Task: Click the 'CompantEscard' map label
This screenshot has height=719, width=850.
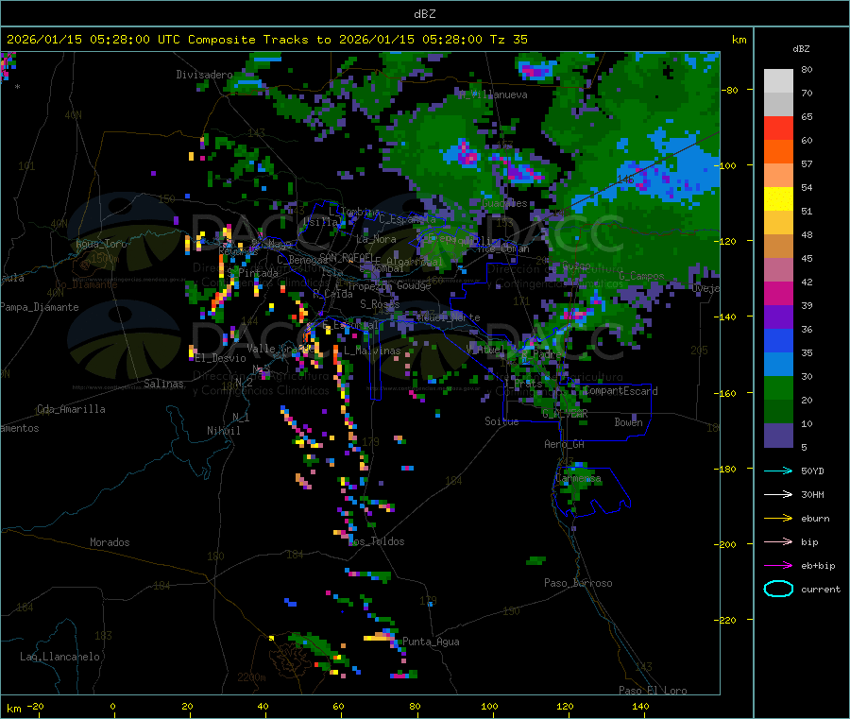Action: [x=620, y=391]
